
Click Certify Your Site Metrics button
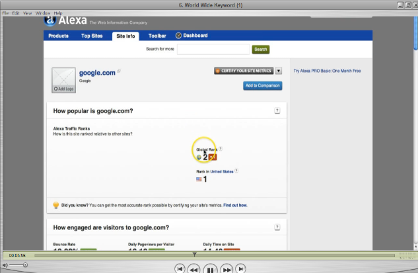click(x=244, y=71)
